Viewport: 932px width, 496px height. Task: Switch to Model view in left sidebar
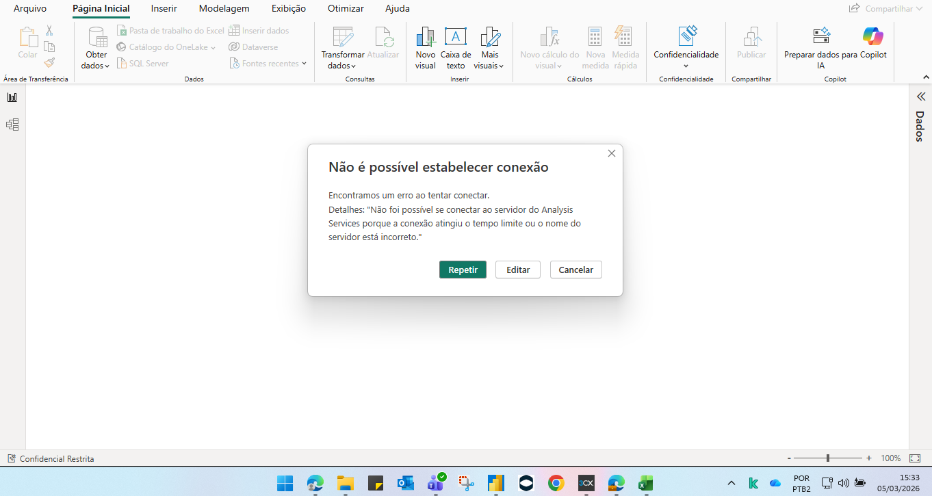coord(12,124)
